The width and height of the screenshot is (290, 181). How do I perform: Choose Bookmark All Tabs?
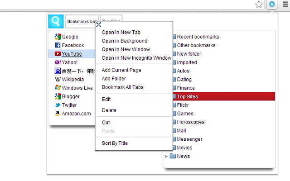[123, 87]
